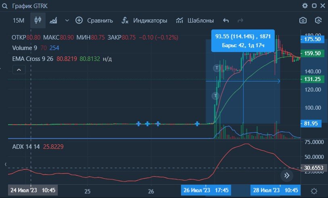Open the Индикаторы list

click(x=150, y=21)
